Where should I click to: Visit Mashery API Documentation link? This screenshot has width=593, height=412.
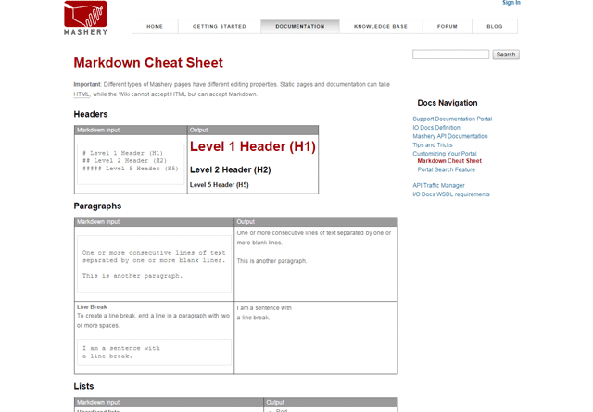click(450, 136)
